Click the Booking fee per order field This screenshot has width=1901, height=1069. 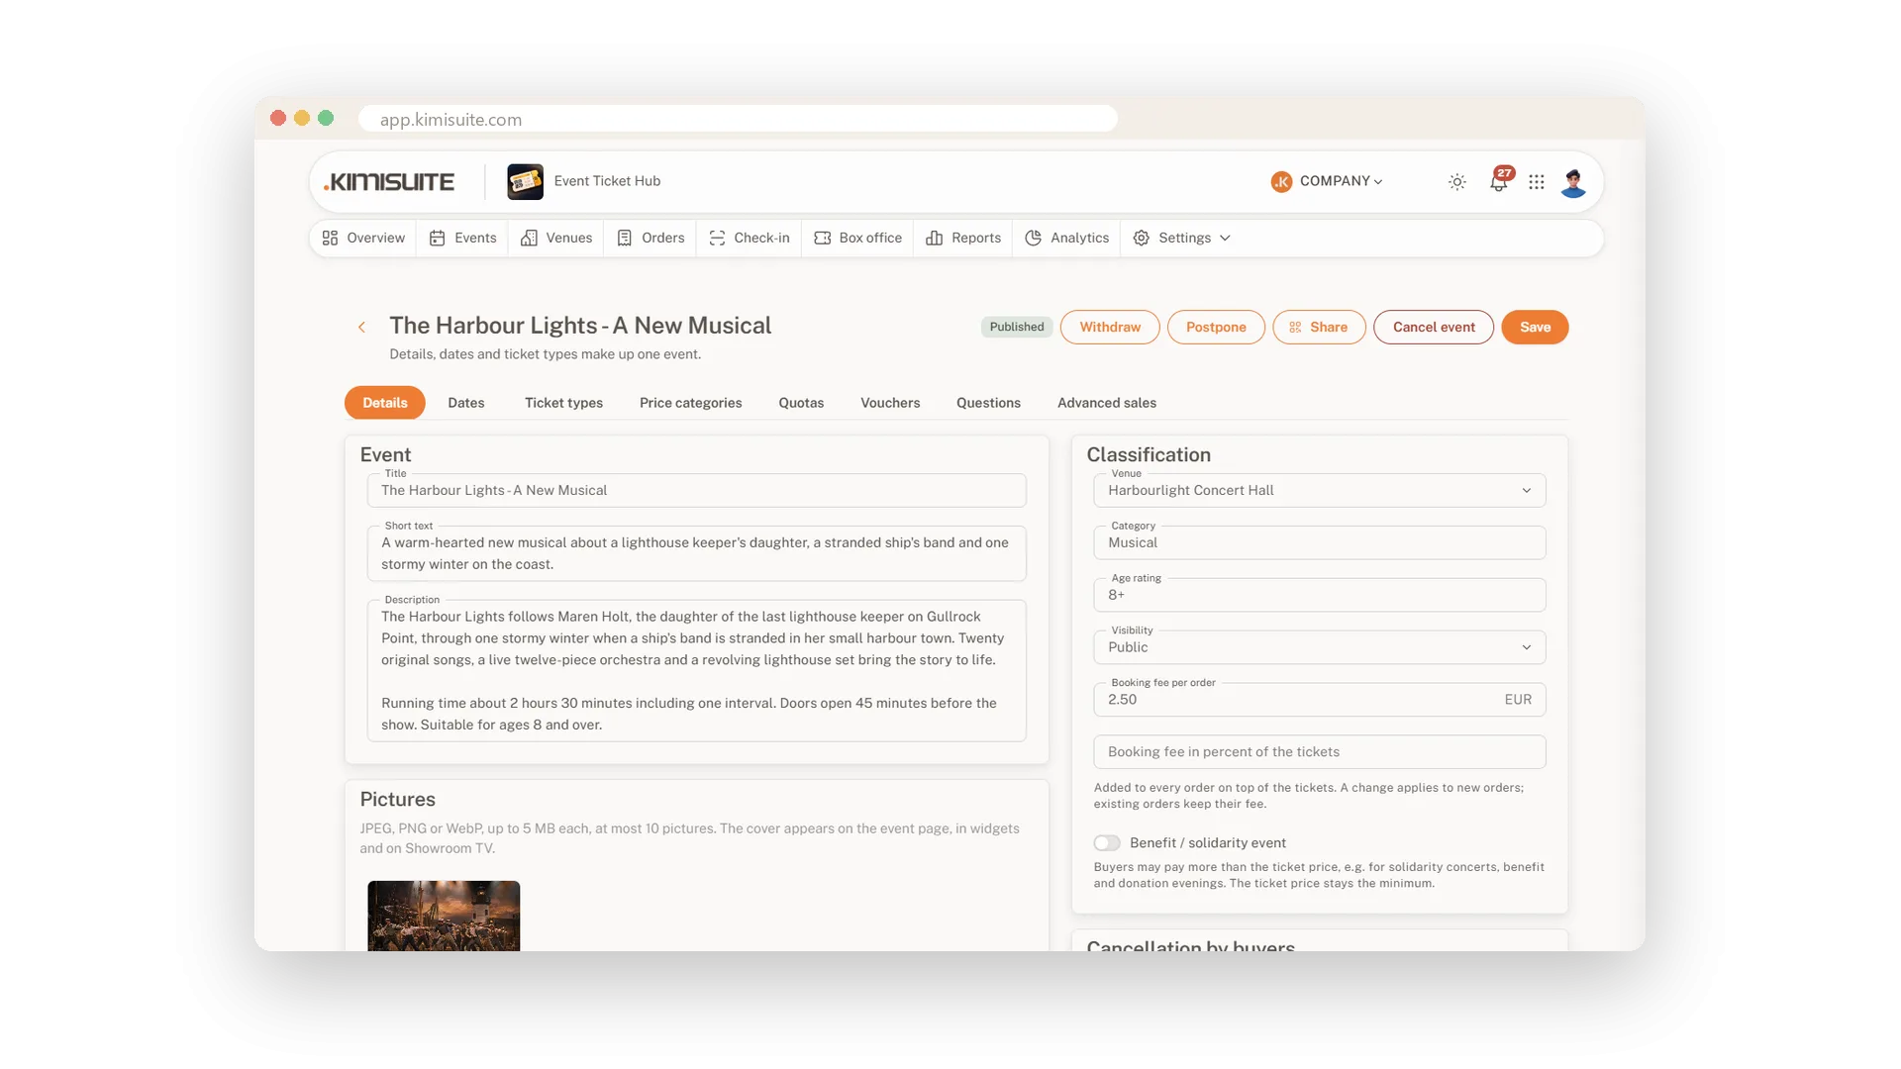(1320, 700)
